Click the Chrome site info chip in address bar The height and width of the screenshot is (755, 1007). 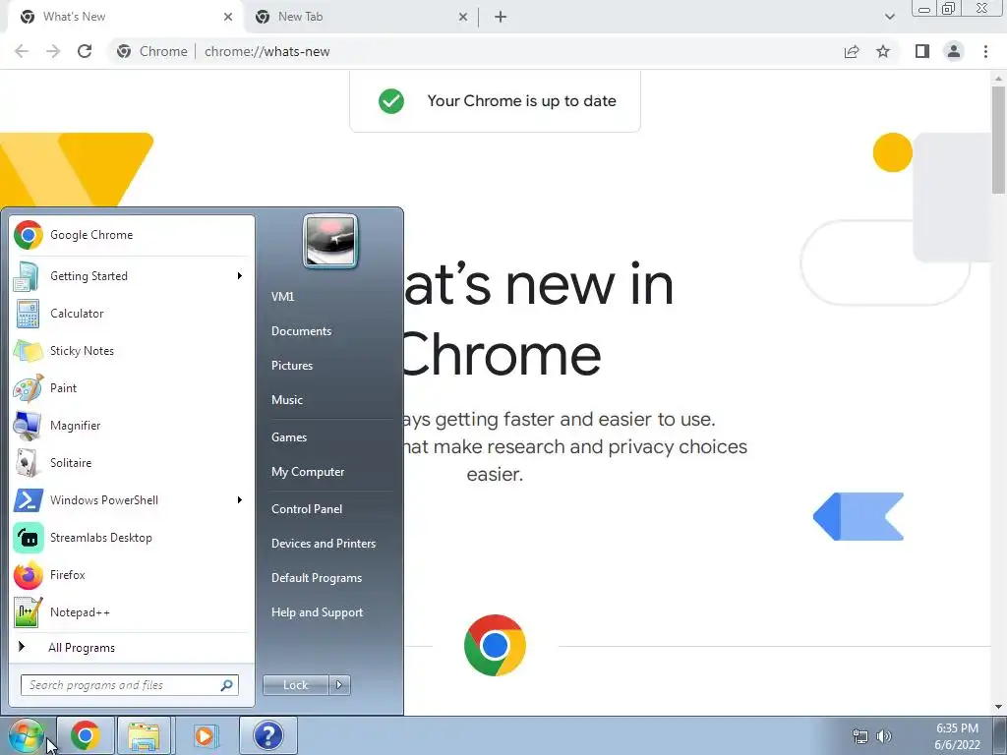pos(152,51)
